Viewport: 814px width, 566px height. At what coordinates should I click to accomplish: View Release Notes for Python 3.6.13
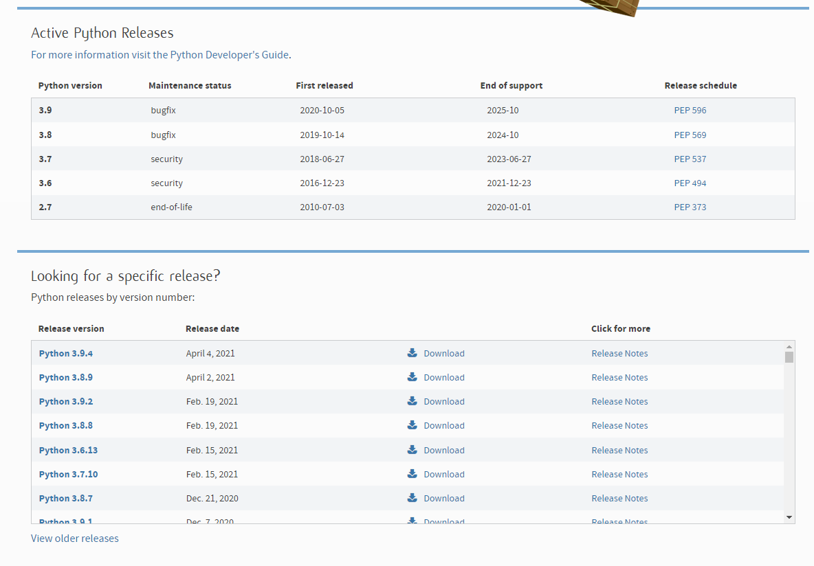pyautogui.click(x=620, y=451)
